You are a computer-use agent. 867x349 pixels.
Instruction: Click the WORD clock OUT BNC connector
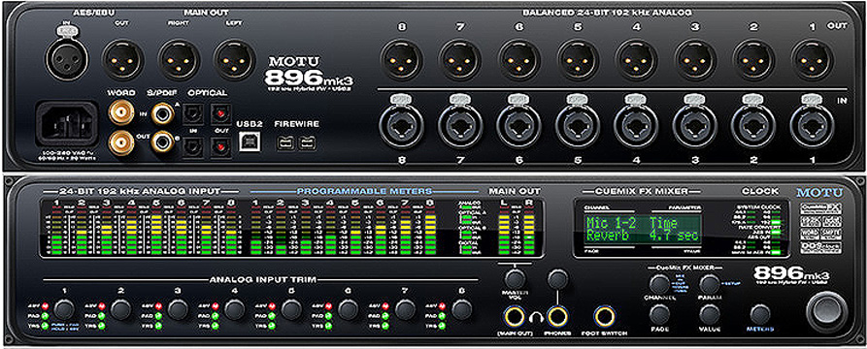[x=121, y=143]
